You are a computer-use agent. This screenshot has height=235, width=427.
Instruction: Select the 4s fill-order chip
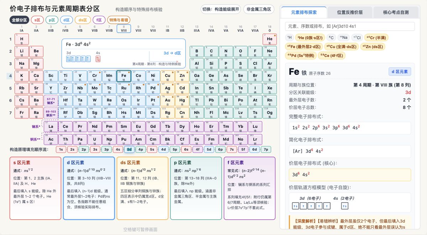pyautogui.click(x=118, y=150)
